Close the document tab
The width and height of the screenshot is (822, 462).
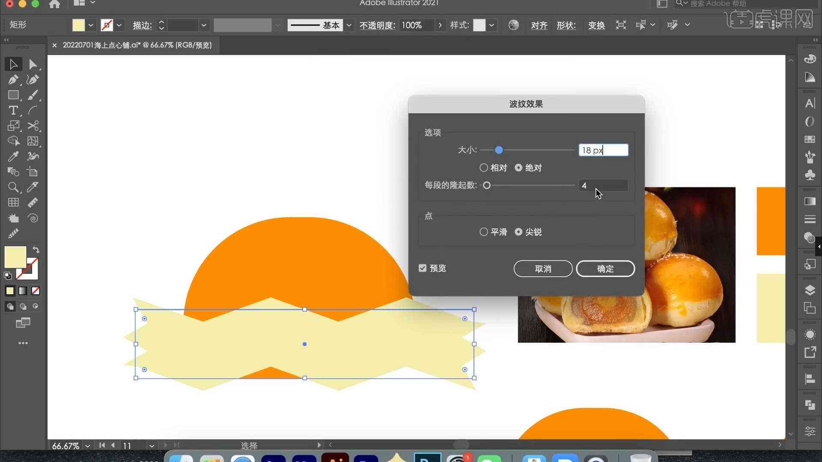click(54, 45)
